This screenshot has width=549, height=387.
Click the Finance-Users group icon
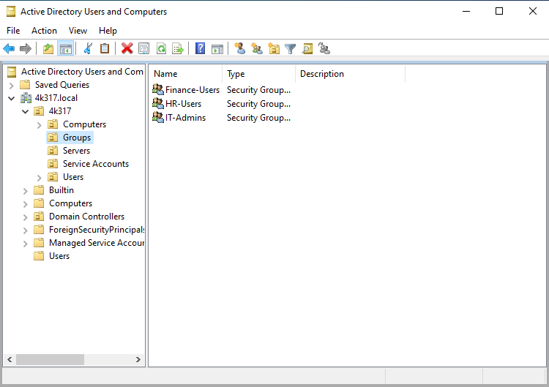click(x=158, y=89)
